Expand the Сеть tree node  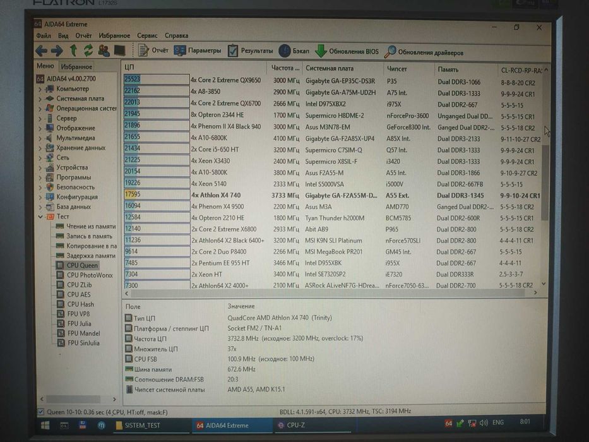[x=40, y=158]
